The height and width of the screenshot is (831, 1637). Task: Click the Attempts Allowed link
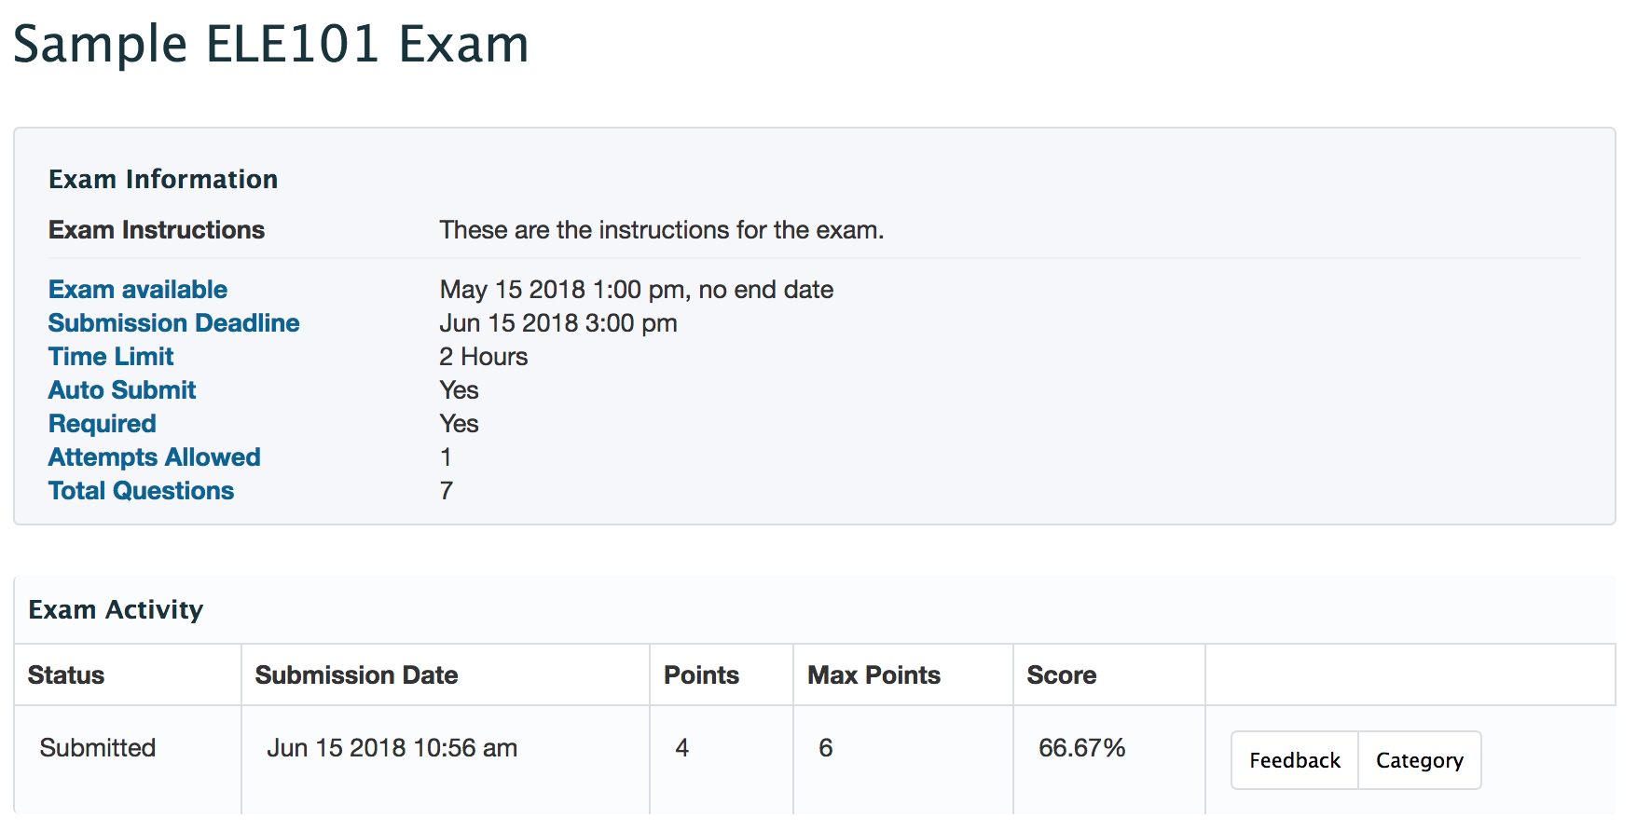point(155,457)
